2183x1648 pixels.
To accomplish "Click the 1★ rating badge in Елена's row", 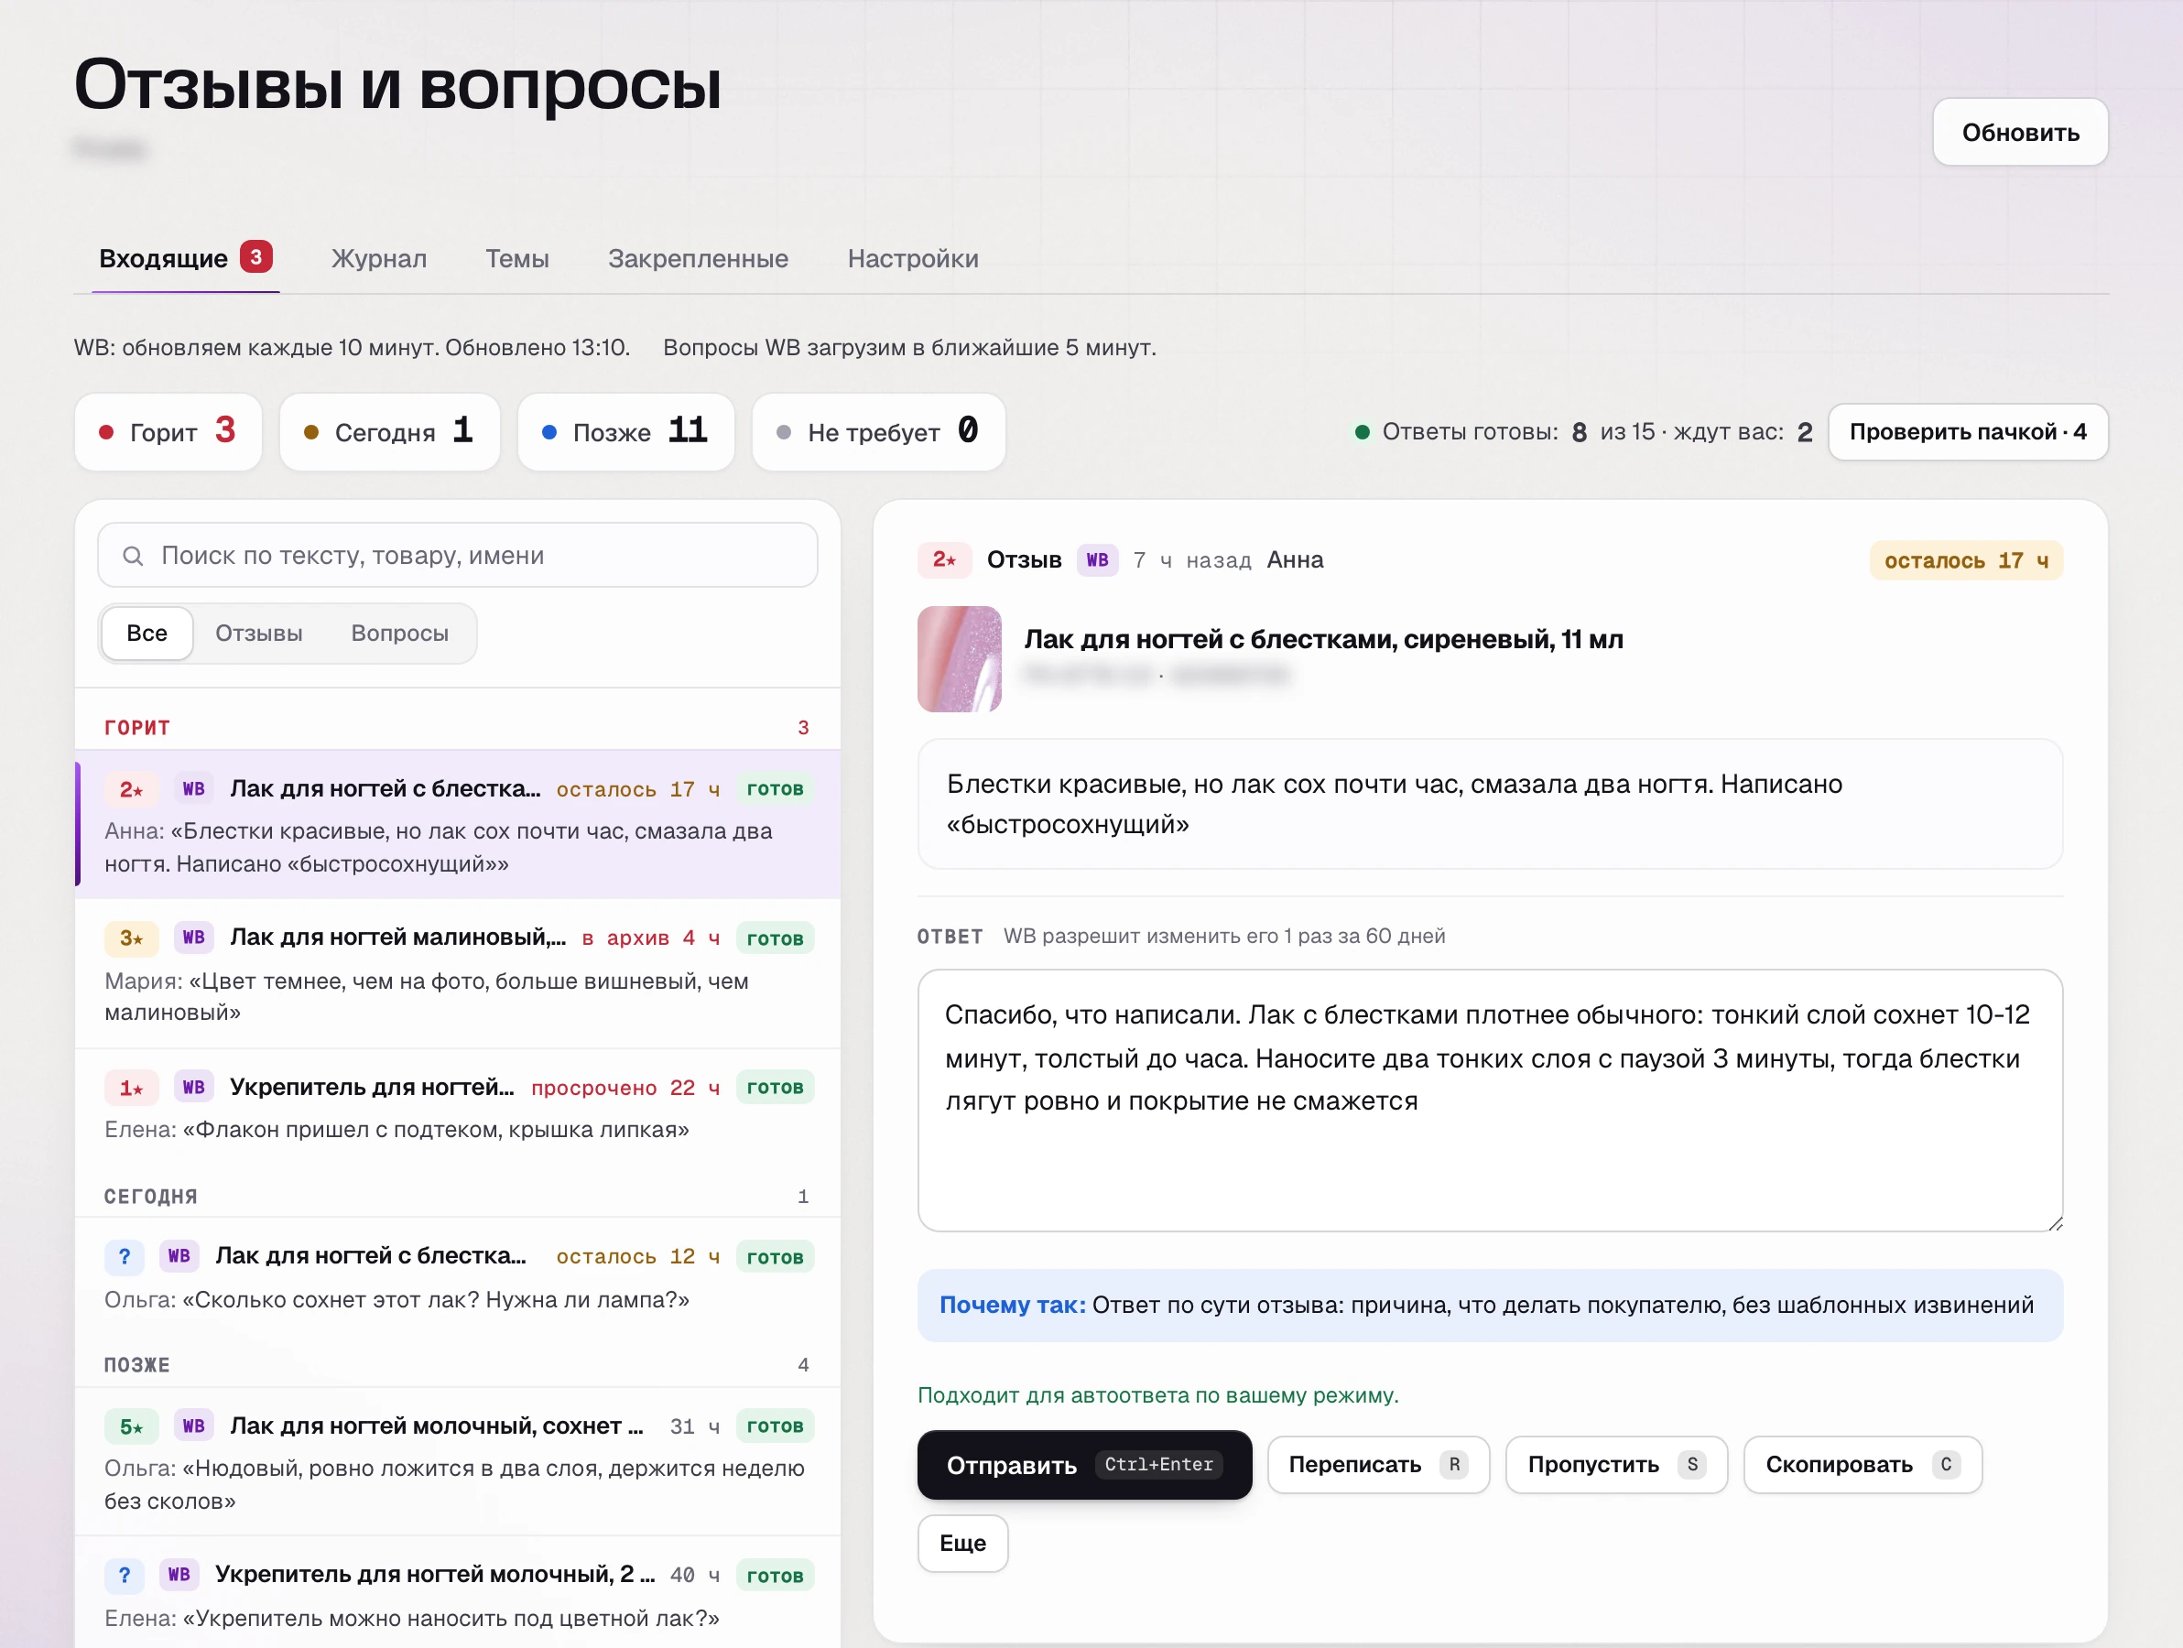I will click(131, 1088).
